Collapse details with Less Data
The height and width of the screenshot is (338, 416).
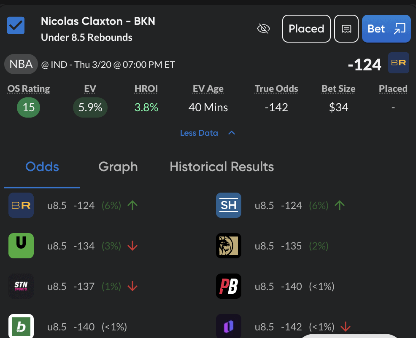pos(199,133)
